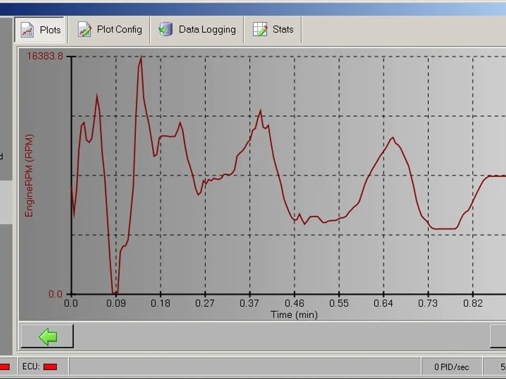Open the Plot Config tab
This screenshot has width=506, height=379.
110,30
